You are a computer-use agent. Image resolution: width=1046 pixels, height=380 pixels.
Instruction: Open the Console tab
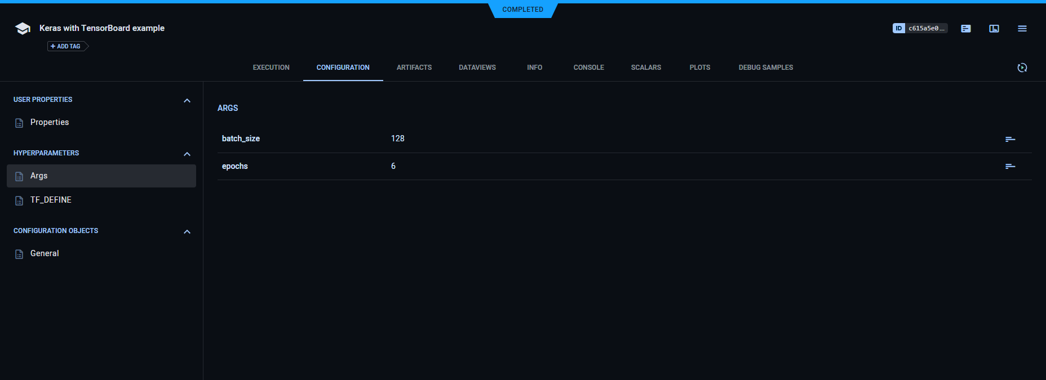coord(588,68)
